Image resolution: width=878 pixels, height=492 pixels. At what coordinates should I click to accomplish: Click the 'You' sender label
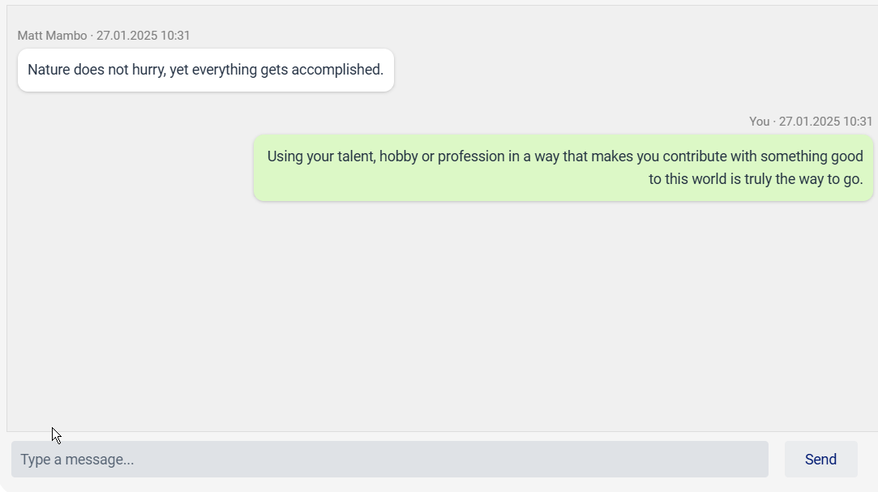pos(759,122)
